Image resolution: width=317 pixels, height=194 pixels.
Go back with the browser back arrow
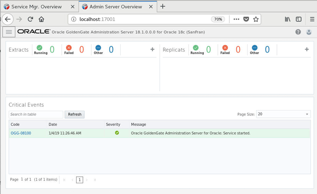point(8,19)
